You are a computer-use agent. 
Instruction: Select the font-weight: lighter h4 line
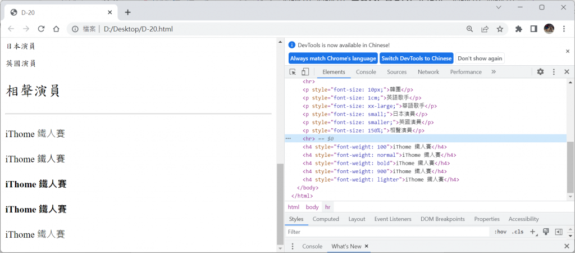pyautogui.click(x=381, y=179)
